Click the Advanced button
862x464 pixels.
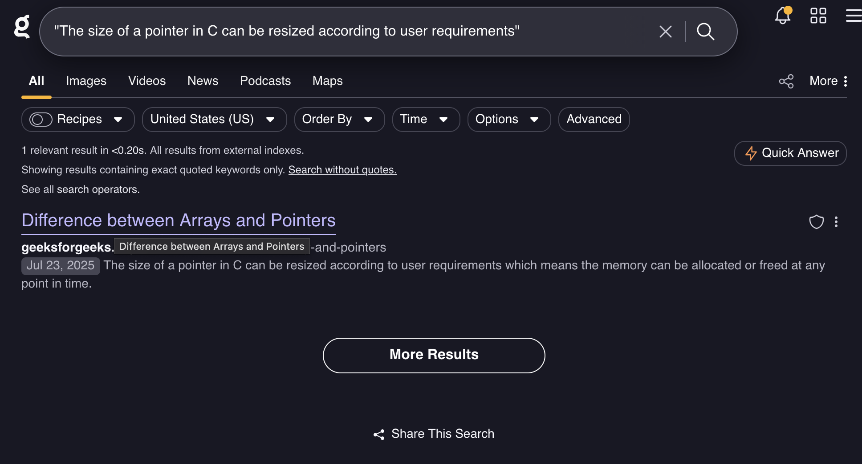pyautogui.click(x=594, y=120)
